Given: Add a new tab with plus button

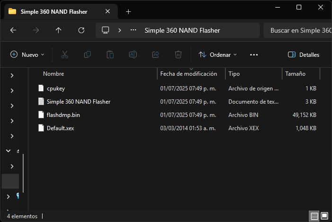Looking at the screenshot, I should (x=128, y=12).
